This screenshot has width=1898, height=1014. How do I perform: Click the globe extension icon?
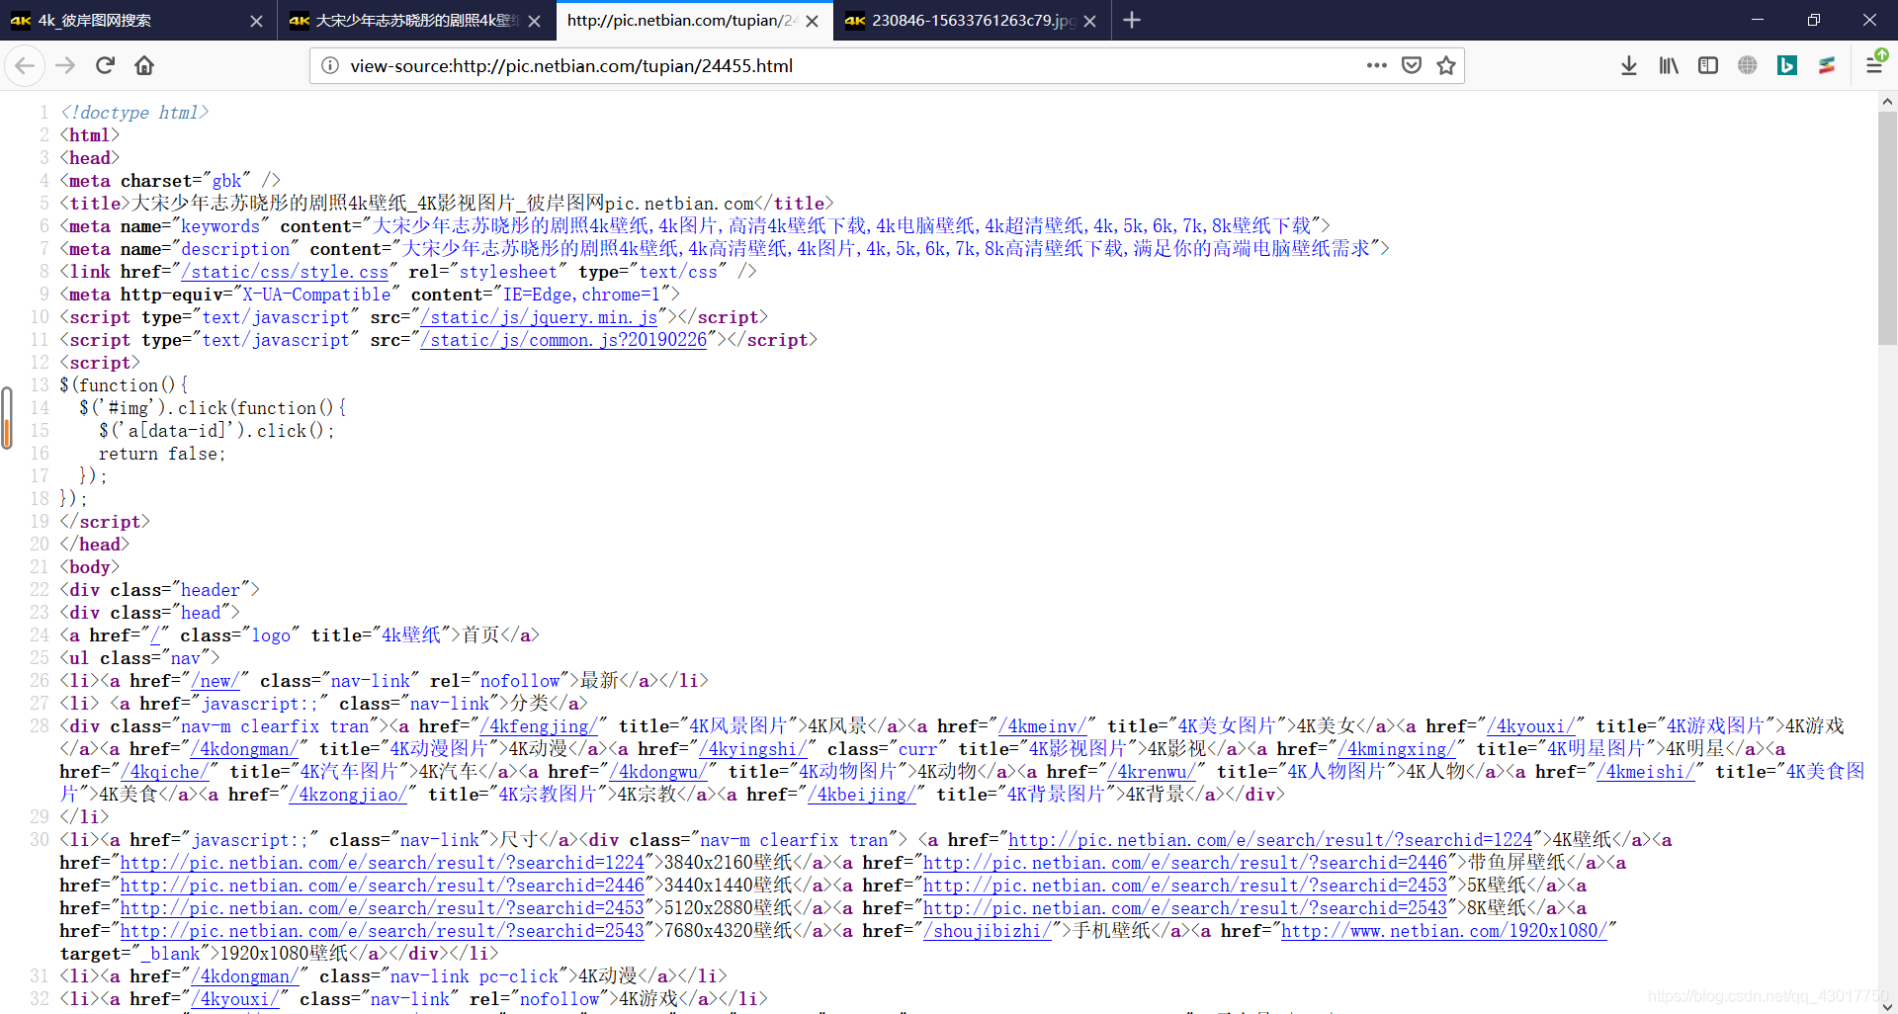coord(1748,65)
